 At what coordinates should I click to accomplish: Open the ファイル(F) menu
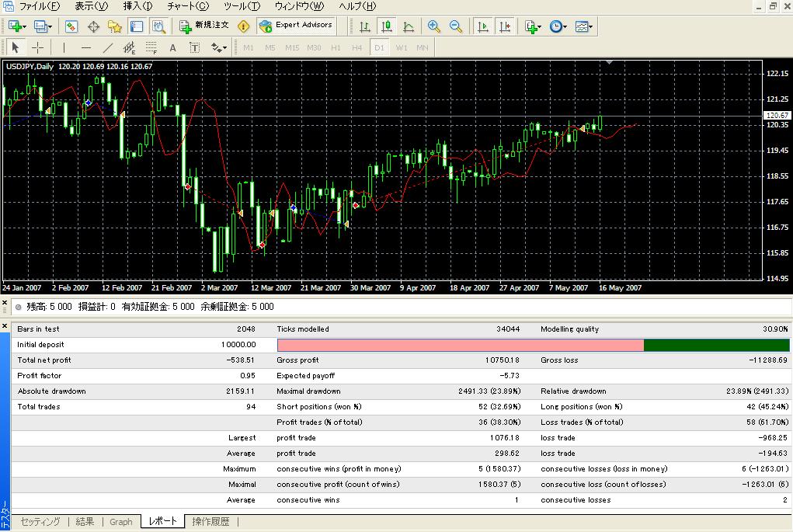point(39,6)
